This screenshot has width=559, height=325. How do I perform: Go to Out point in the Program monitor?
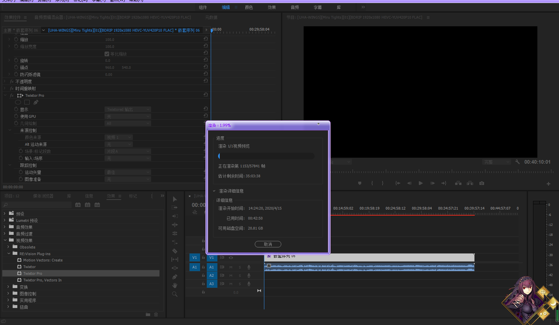click(x=444, y=183)
